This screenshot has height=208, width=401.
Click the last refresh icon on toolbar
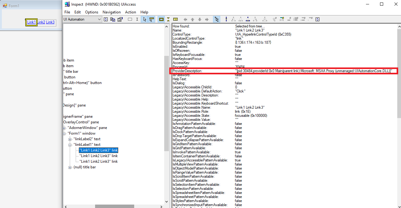click(317, 19)
